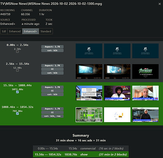Open the white blank thumbnail
The width and height of the screenshot is (163, 158).
(x=117, y=115)
